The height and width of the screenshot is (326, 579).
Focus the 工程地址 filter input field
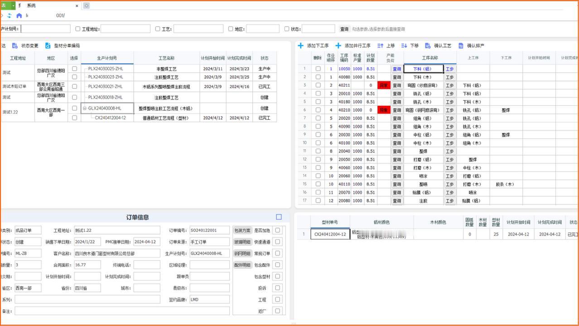click(x=125, y=29)
